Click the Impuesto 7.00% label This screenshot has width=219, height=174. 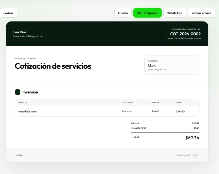pyautogui.click(x=139, y=128)
